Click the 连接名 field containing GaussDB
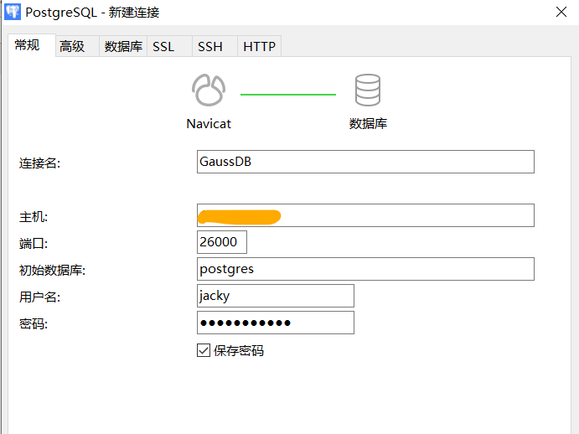Viewport: 579px width, 434px height. 364,162
